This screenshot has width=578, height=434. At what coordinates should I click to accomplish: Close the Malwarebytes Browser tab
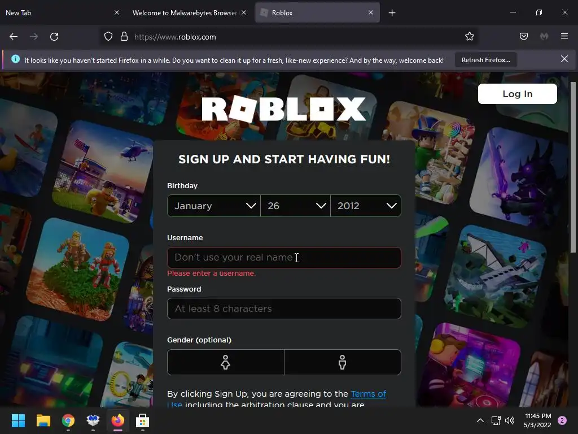(x=244, y=12)
